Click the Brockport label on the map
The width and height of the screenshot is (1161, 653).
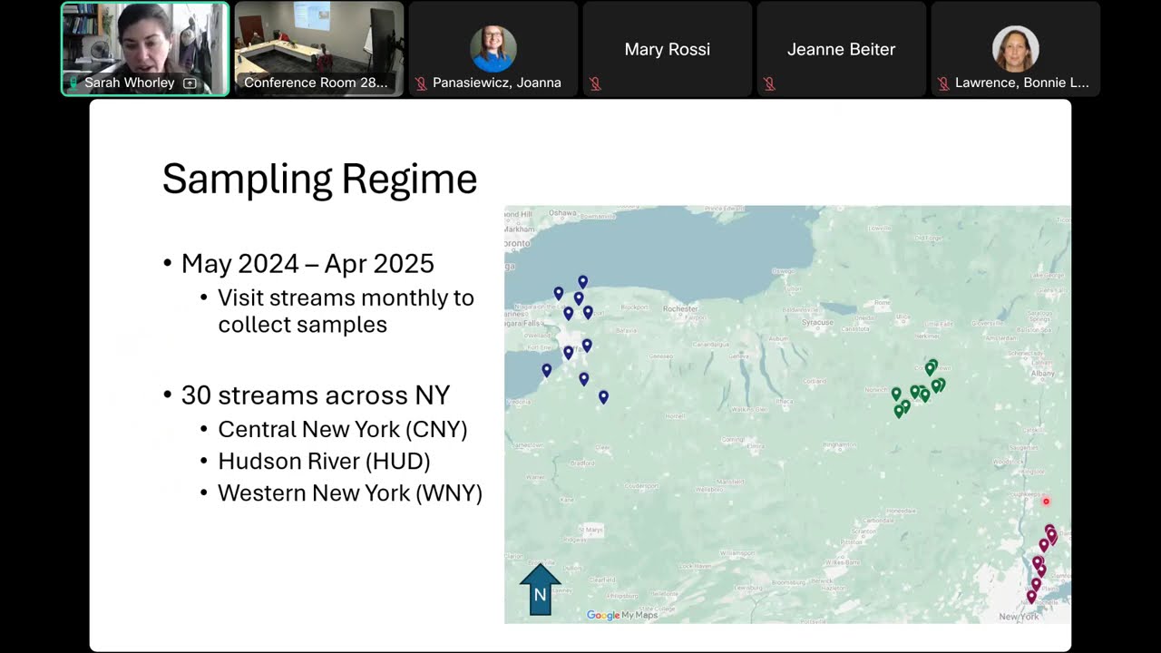tap(634, 307)
